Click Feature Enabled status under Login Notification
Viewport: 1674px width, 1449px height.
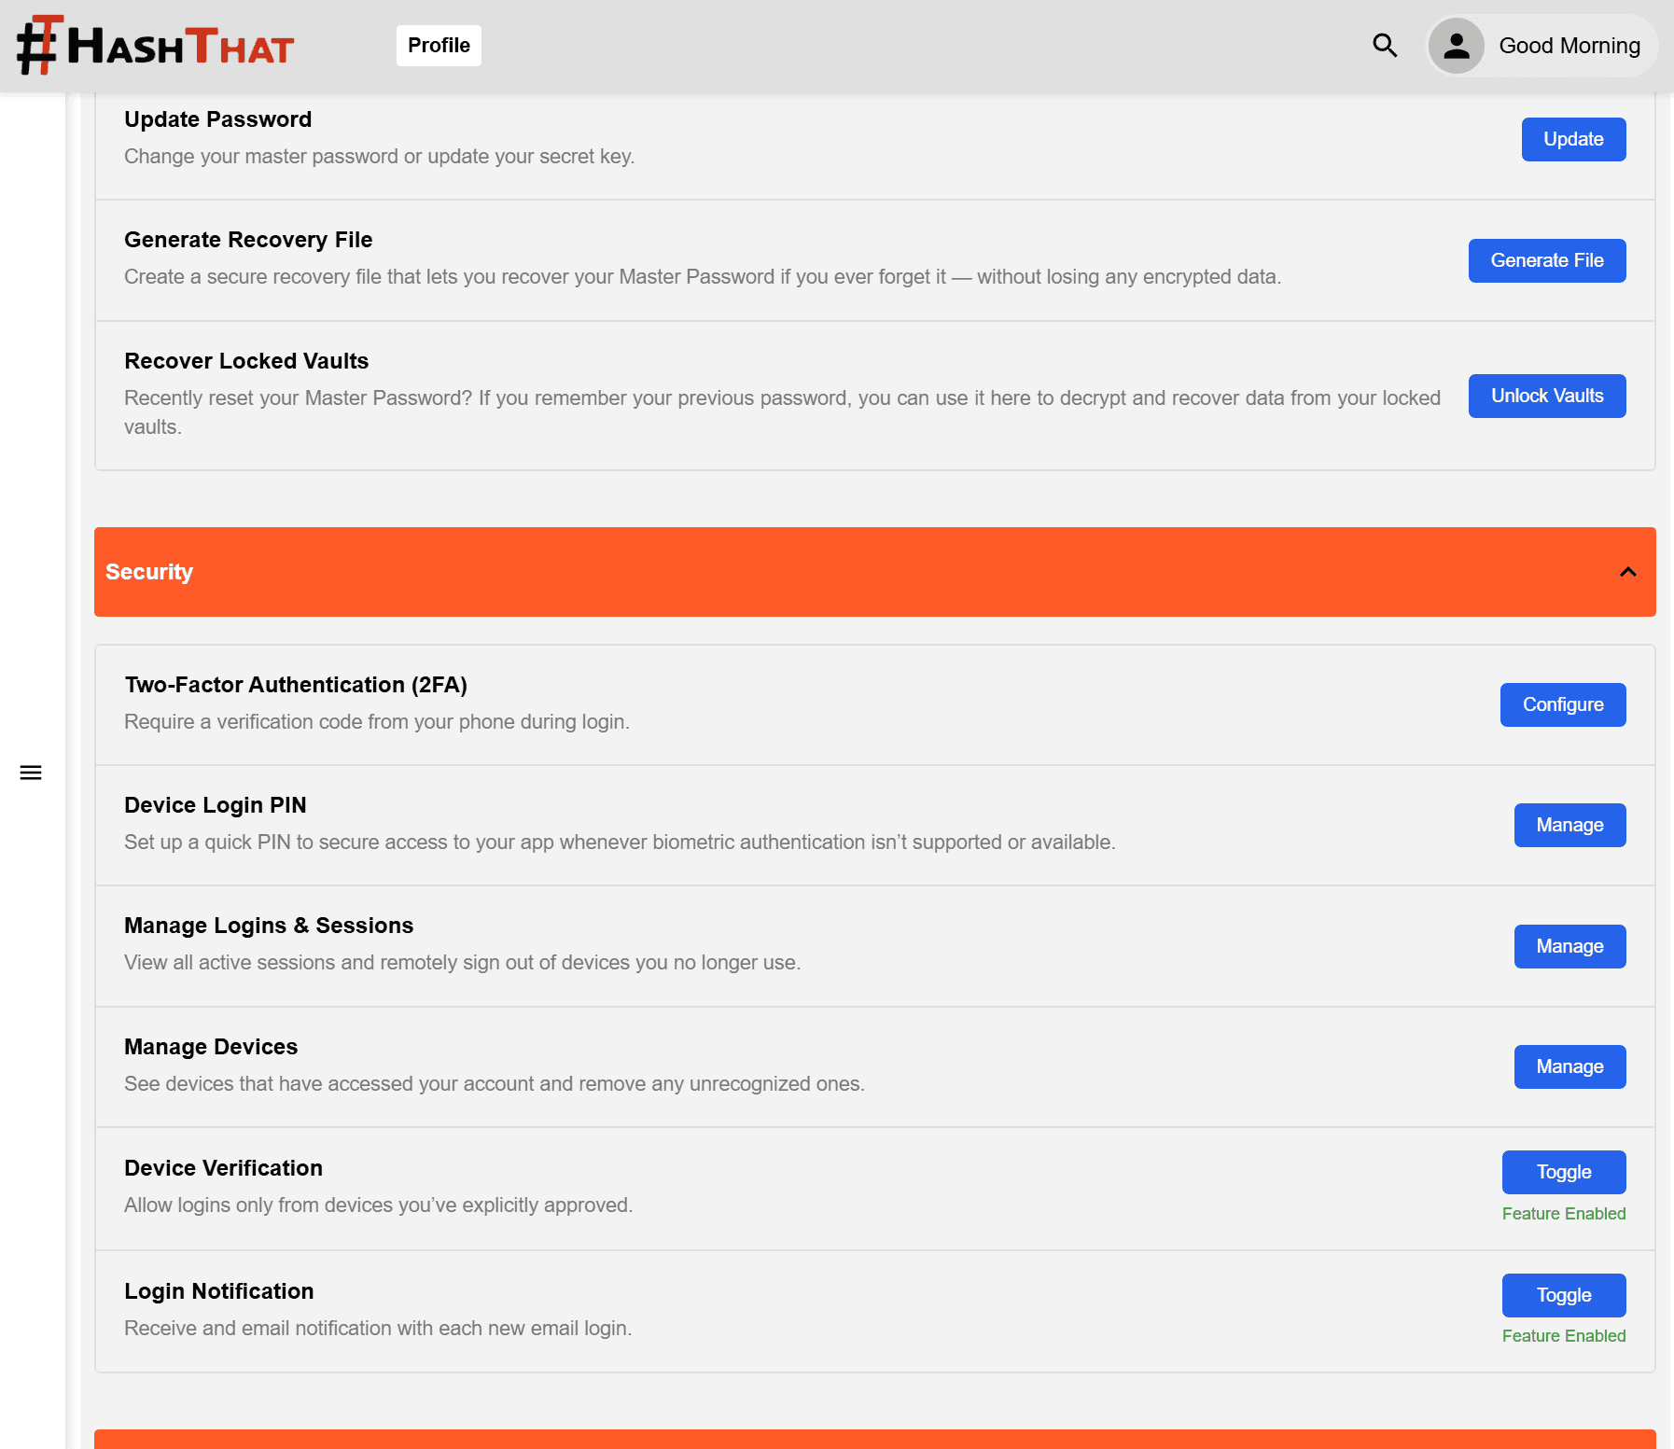(x=1563, y=1336)
